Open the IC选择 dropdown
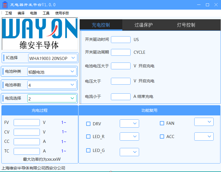The image size is (221, 172). [53, 58]
